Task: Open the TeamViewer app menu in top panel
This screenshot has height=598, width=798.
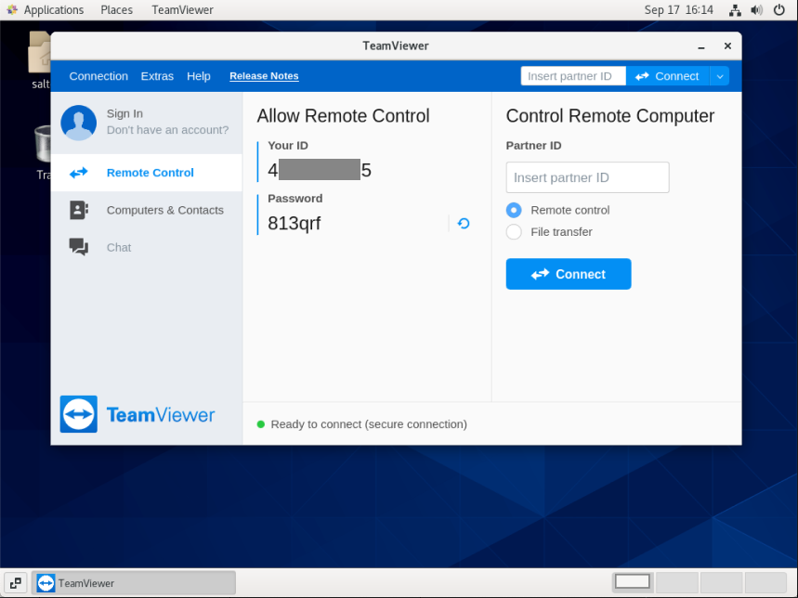Action: [182, 10]
